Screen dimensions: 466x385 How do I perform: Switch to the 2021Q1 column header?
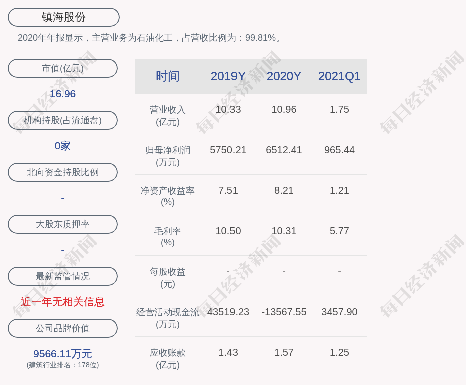click(339, 76)
